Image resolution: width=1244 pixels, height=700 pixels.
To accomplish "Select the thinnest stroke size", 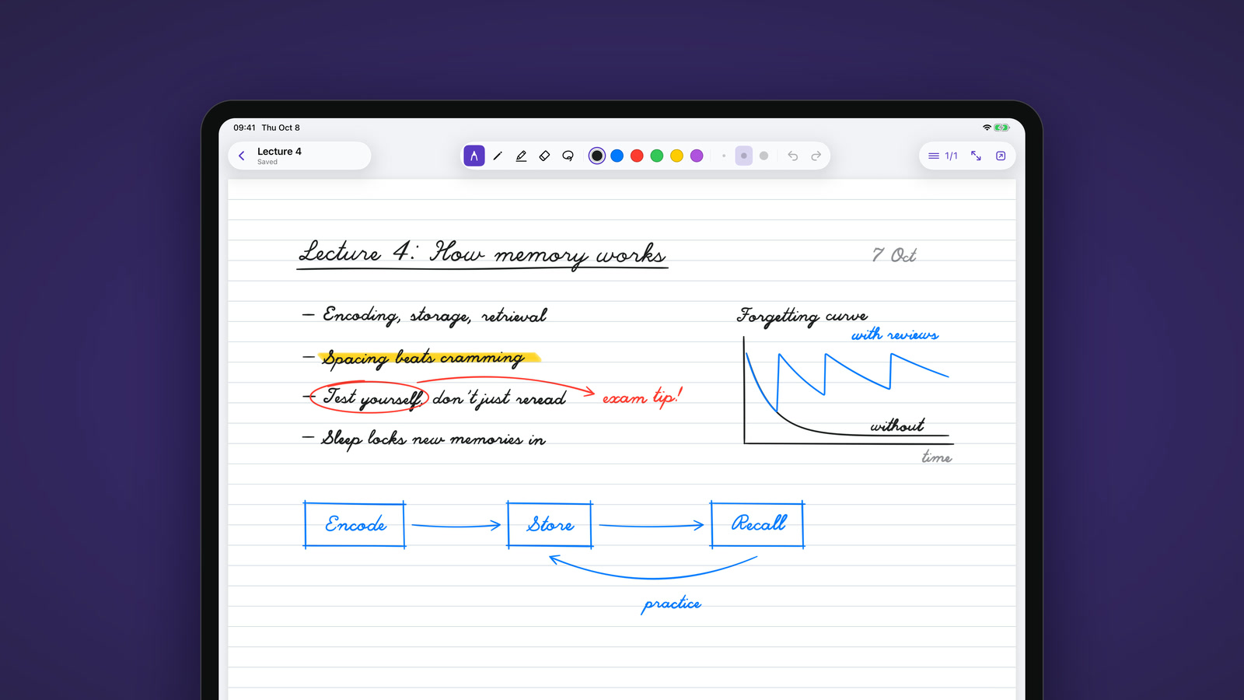I will (x=724, y=156).
